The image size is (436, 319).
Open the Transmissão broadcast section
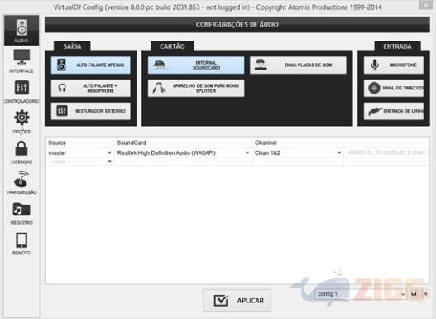[x=22, y=182]
